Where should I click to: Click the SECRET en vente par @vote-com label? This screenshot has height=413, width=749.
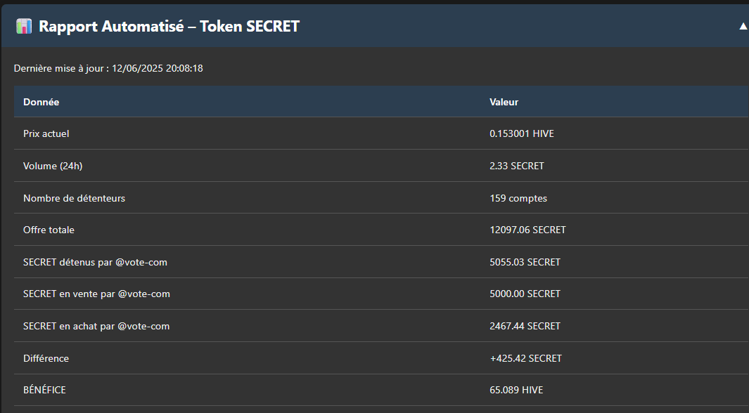96,294
